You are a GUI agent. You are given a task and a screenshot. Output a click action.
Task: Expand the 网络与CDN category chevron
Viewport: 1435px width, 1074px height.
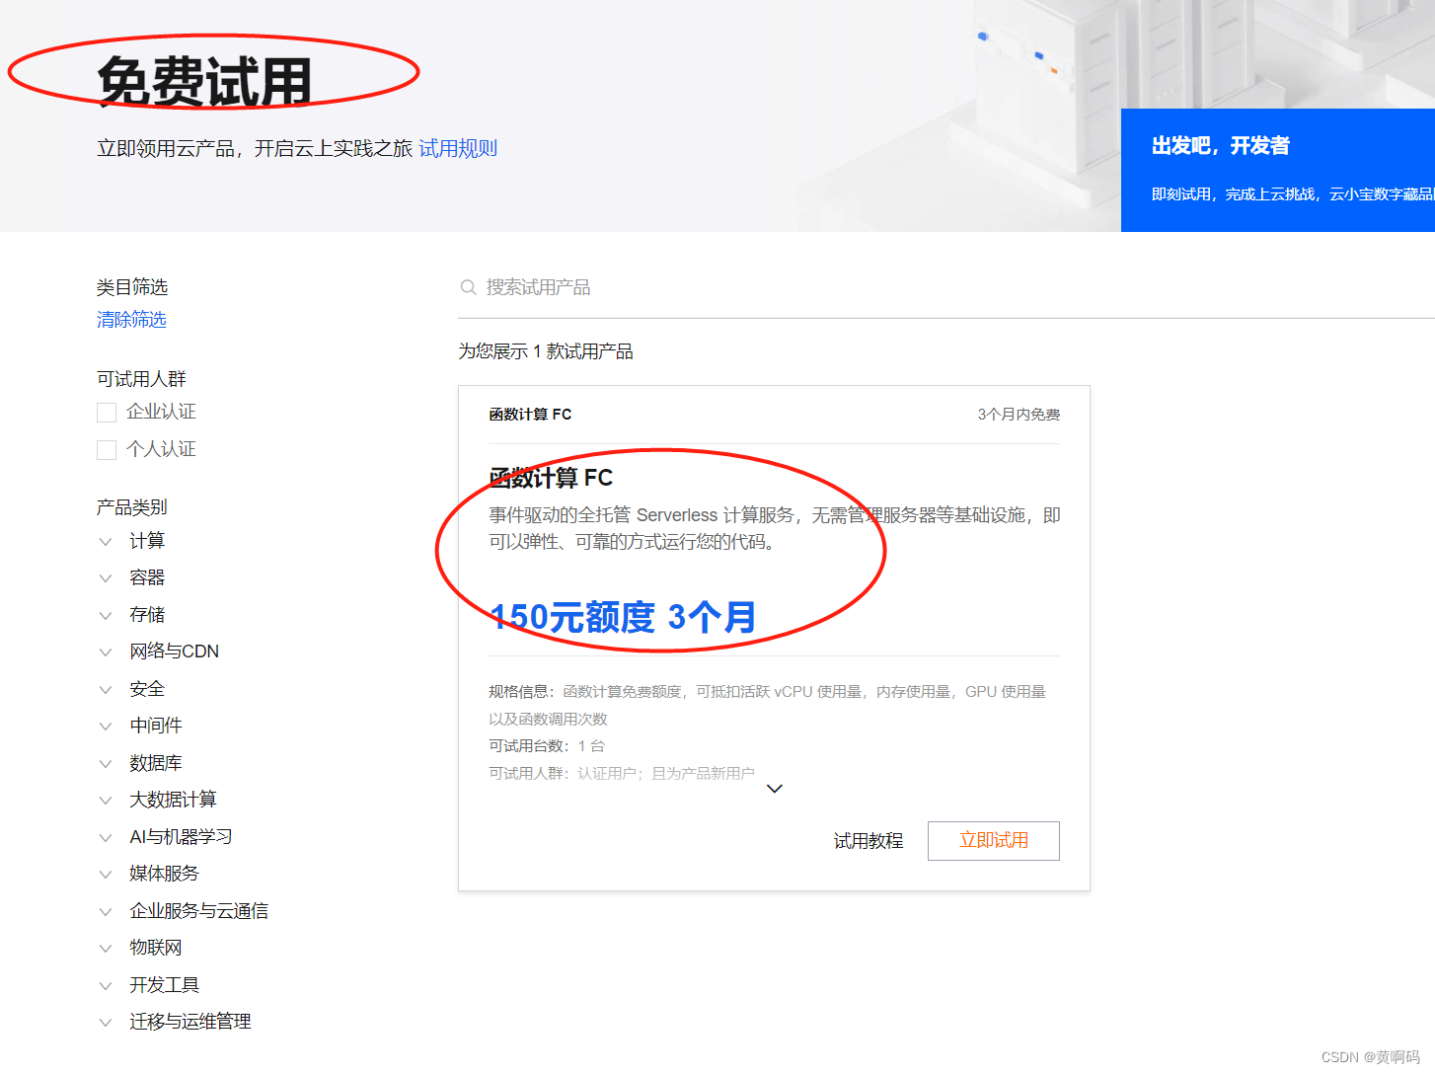pyautogui.click(x=106, y=652)
